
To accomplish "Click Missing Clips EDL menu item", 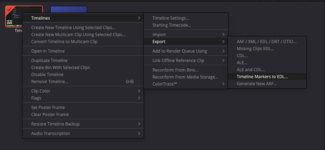I will (x=255, y=49).
